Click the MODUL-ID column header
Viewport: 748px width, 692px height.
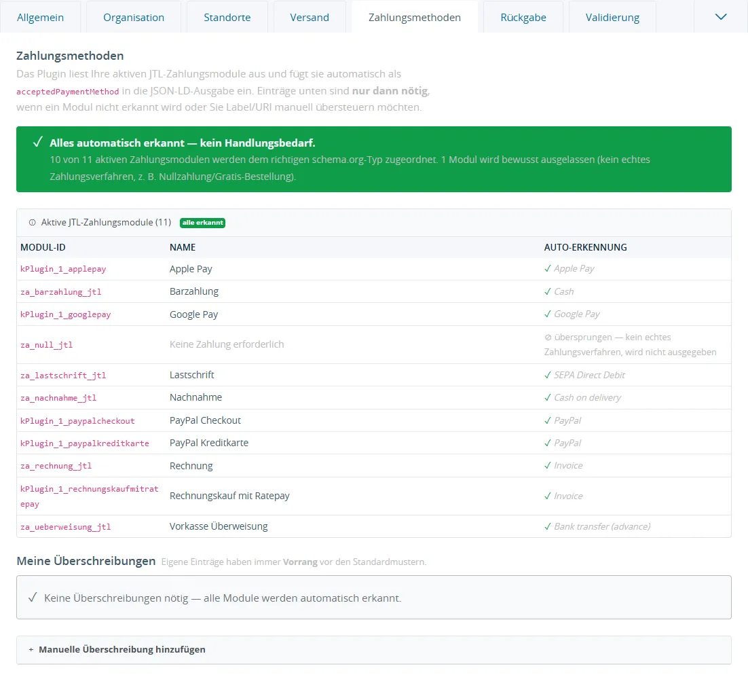tap(43, 247)
